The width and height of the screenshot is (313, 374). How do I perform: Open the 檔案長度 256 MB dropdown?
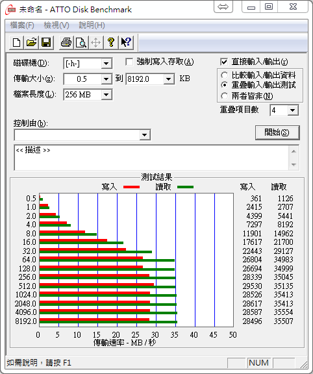(106, 95)
